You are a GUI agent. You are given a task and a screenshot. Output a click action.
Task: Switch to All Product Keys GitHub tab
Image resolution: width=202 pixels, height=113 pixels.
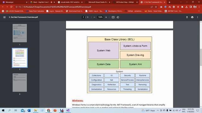coord(125,2)
